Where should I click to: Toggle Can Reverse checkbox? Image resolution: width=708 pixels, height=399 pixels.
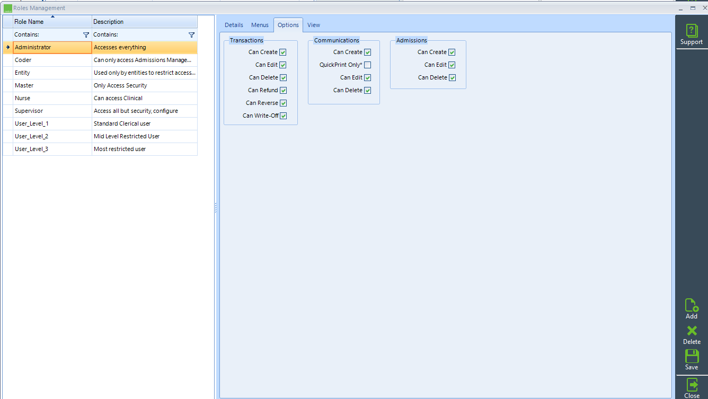(x=283, y=103)
